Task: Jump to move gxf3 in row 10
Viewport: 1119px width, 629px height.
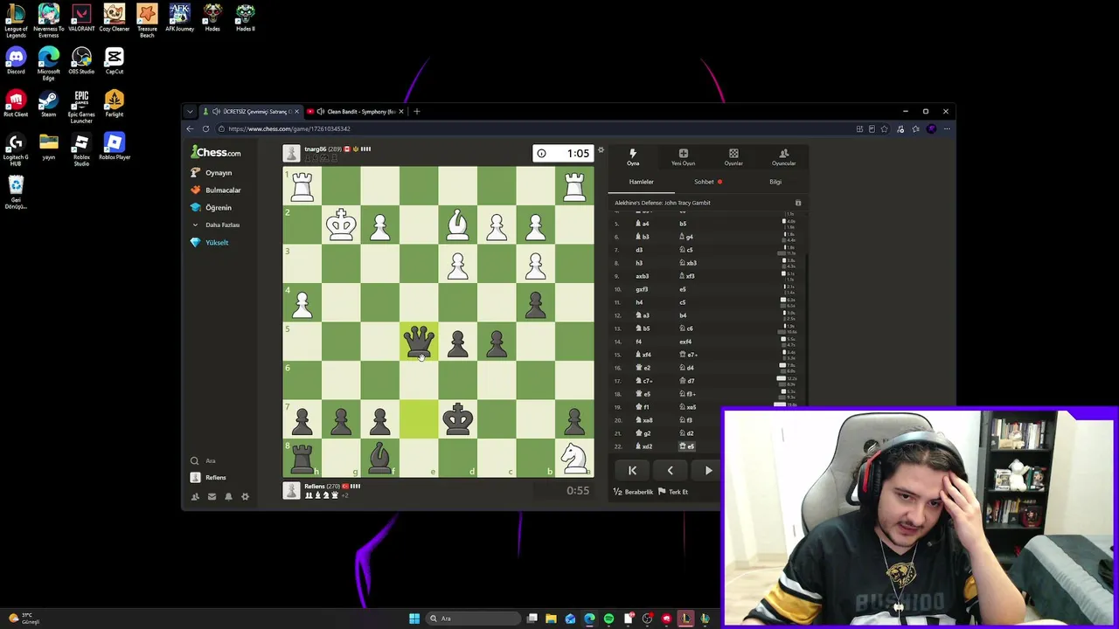Action: pos(642,289)
